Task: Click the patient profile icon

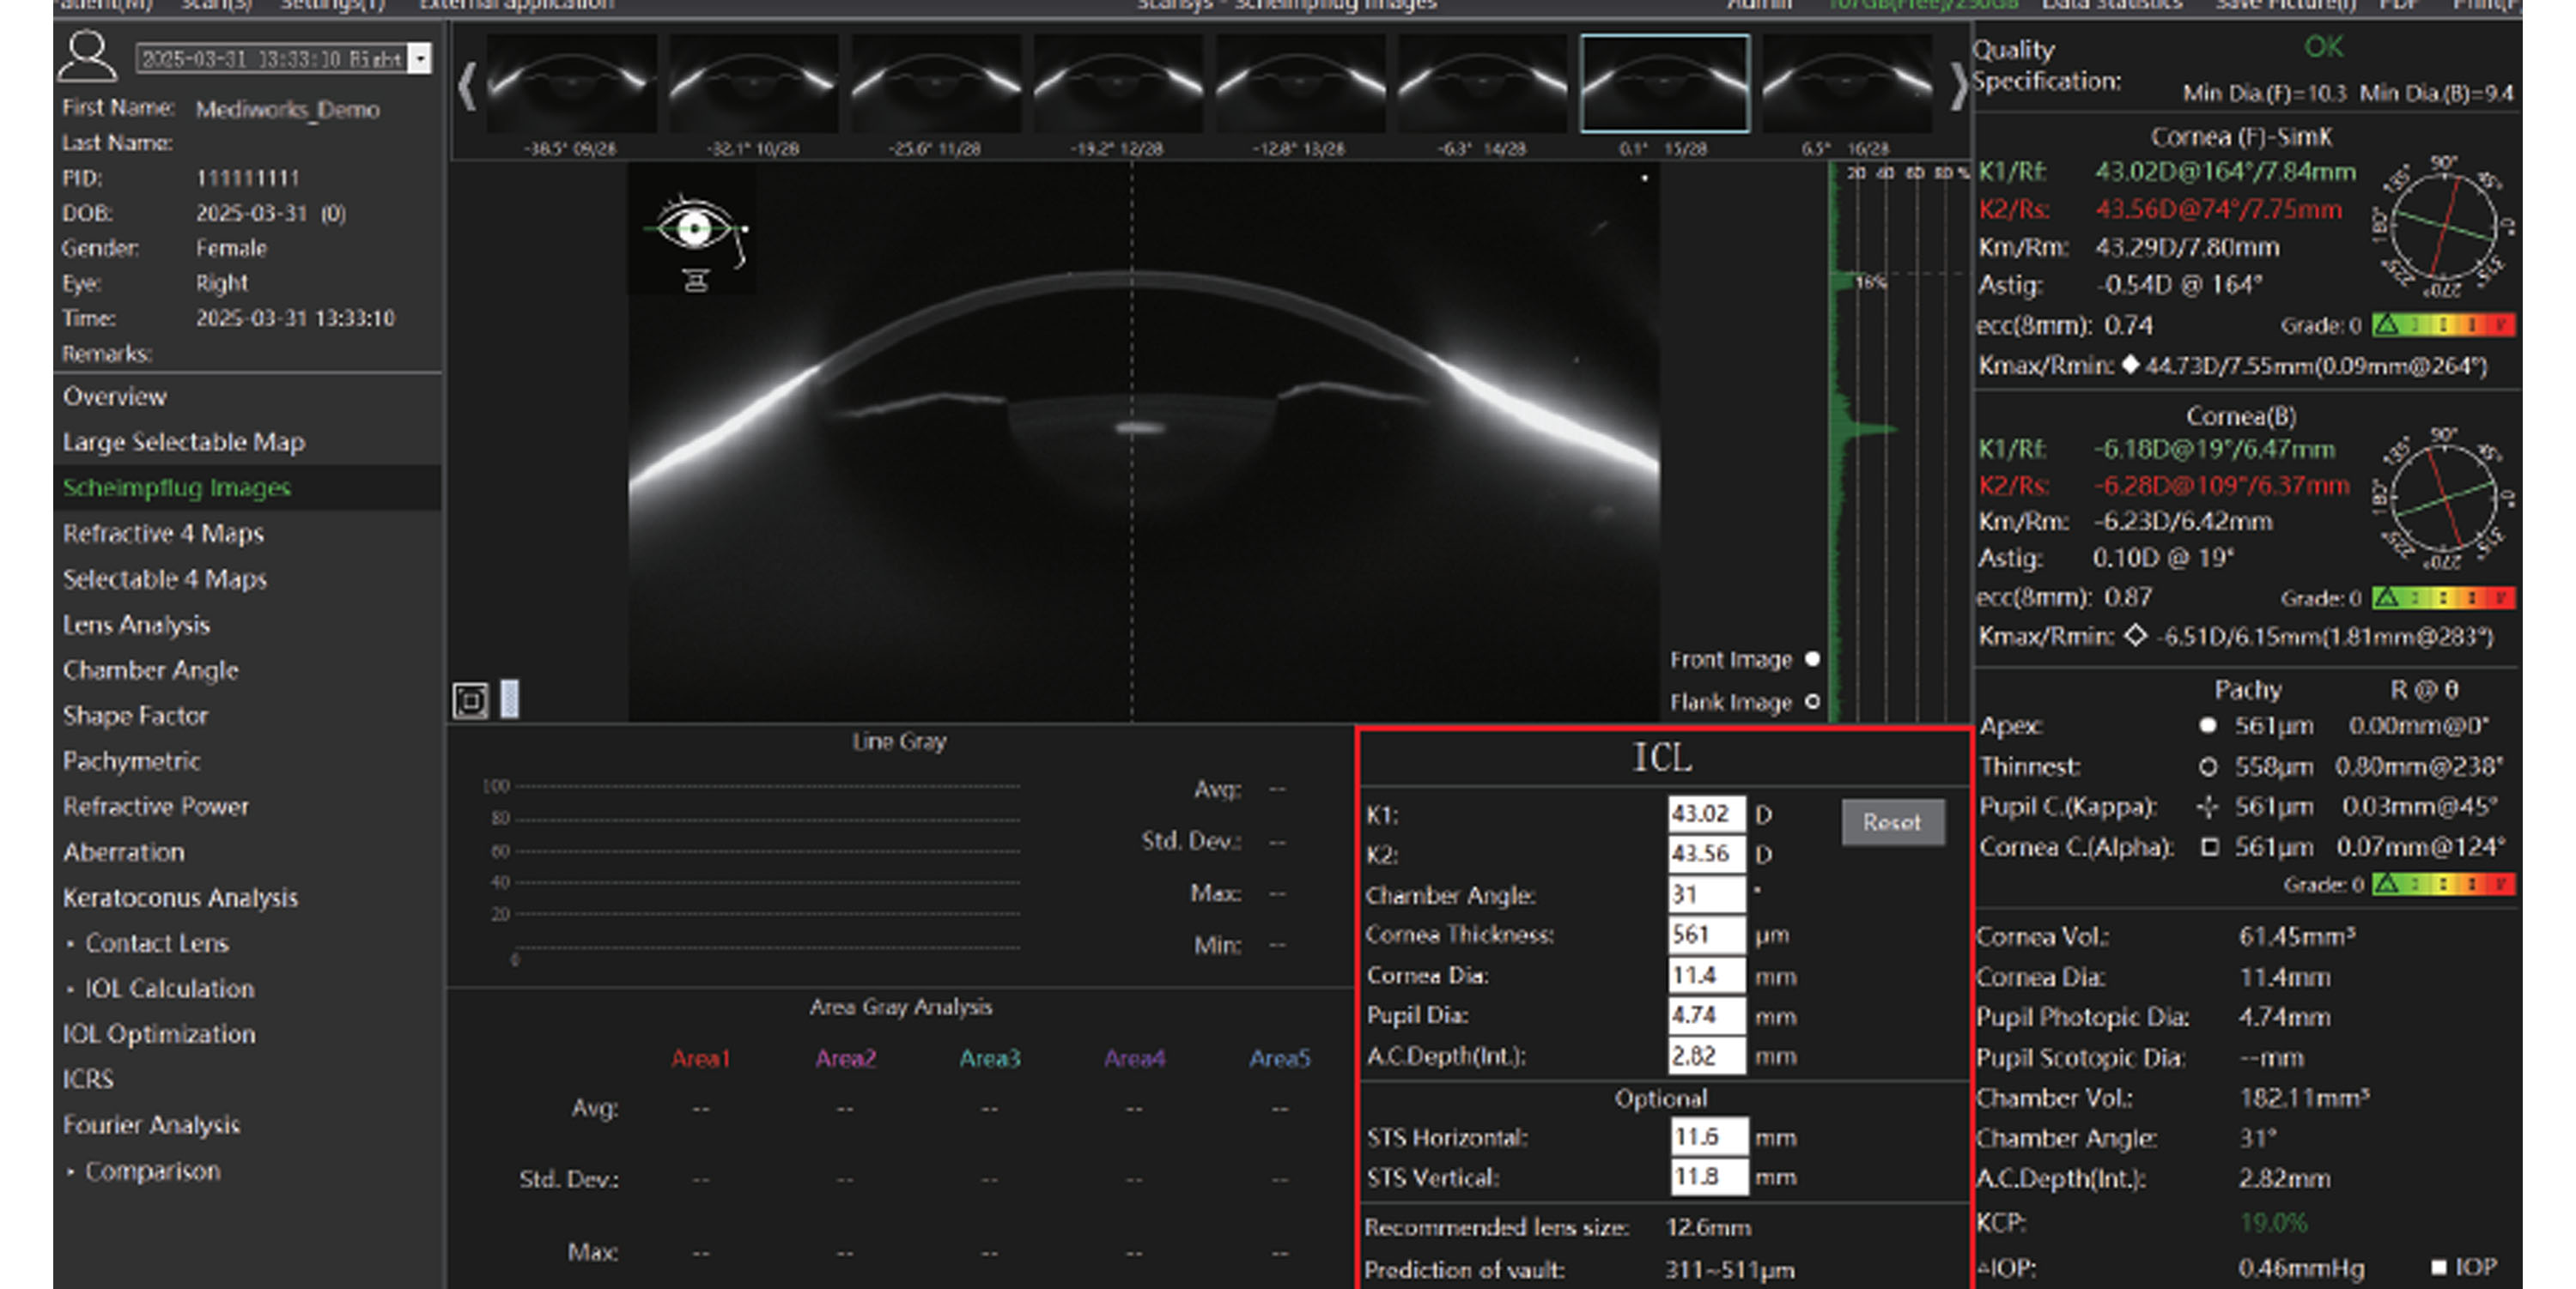Action: [87, 57]
